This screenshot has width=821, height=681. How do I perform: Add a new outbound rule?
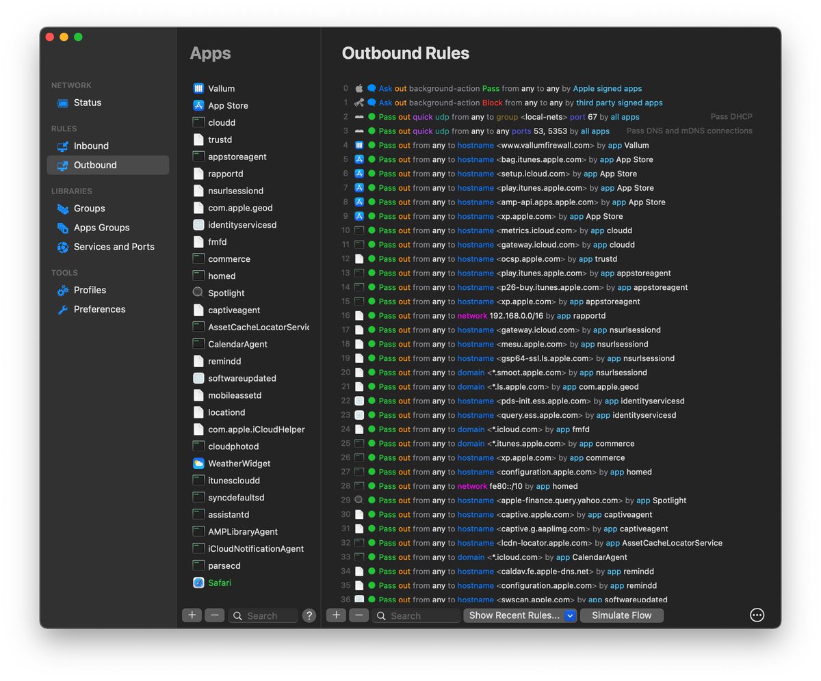[x=336, y=615]
